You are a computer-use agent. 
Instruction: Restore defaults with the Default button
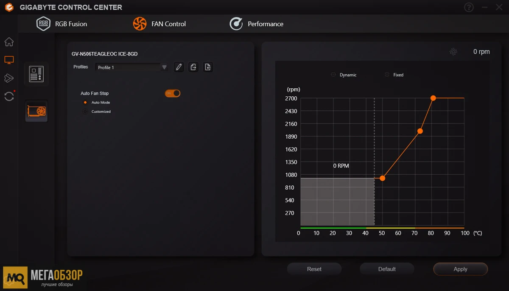[387, 269]
